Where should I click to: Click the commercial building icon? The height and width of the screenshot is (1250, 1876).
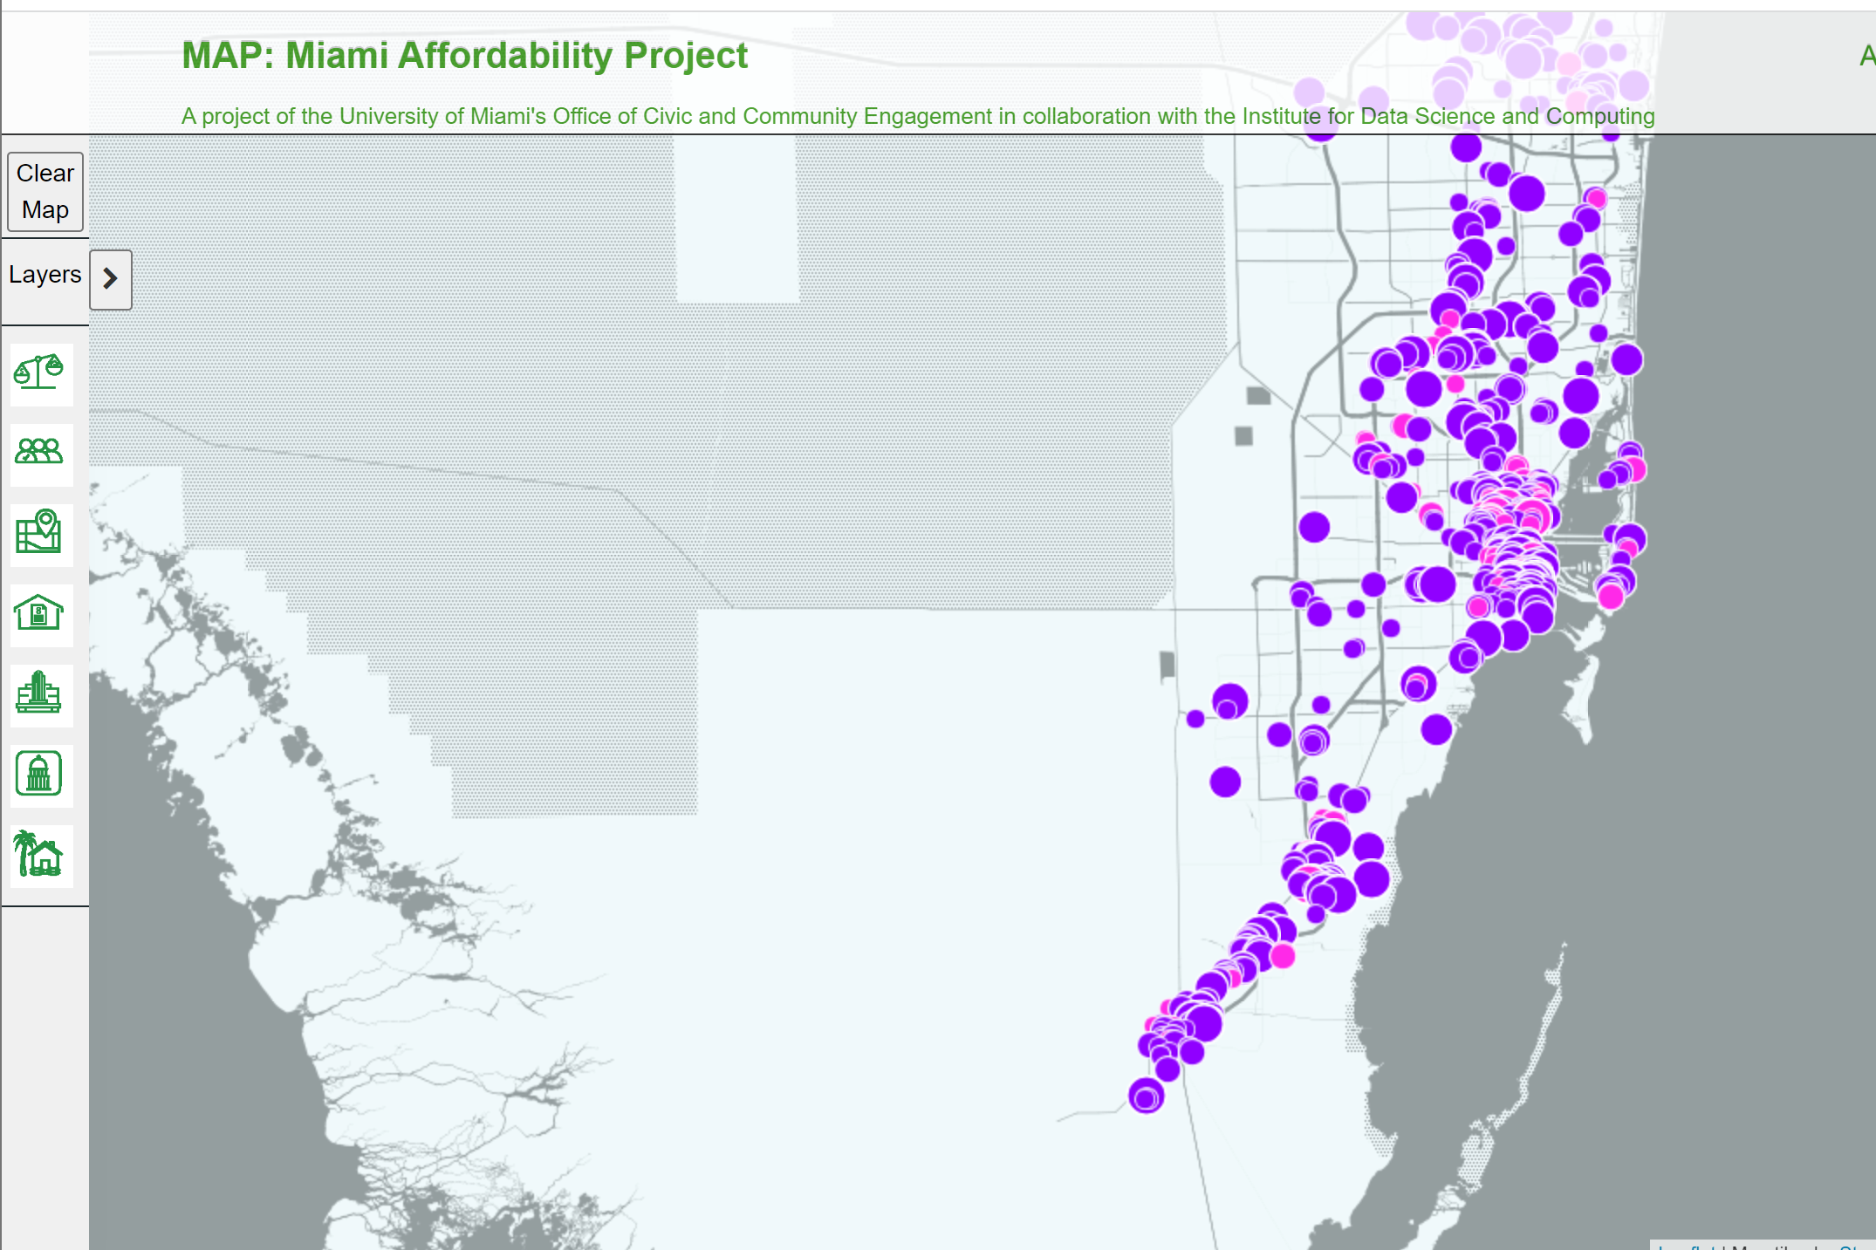(x=39, y=693)
